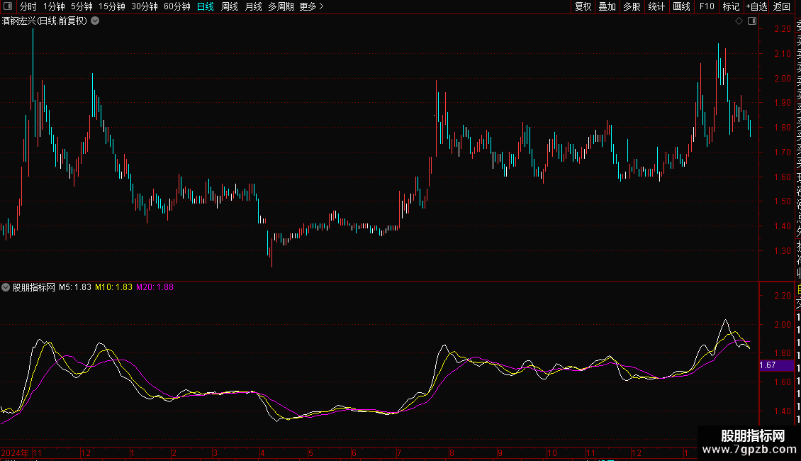Click the 2024年 label on the time axis
801x461 pixels.
pos(15,452)
